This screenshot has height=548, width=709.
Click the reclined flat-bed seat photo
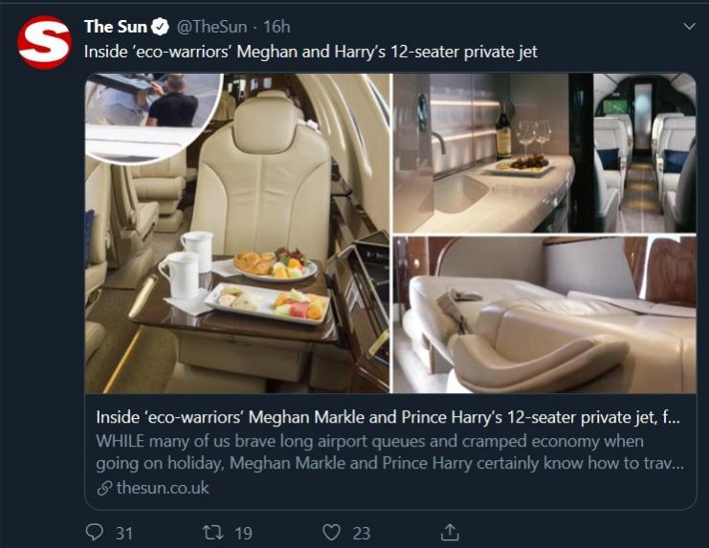click(x=543, y=316)
